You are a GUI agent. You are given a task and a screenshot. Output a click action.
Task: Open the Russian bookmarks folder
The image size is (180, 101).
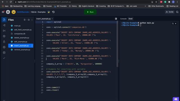pyautogui.click(x=48, y=6)
